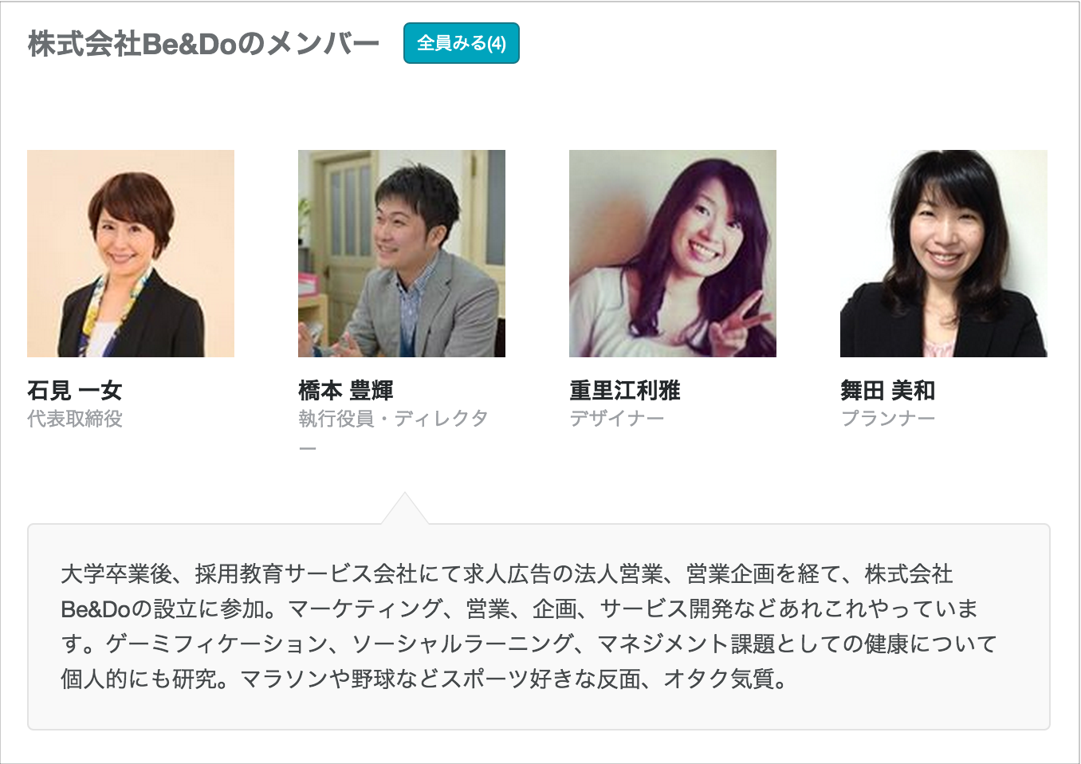This screenshot has height=764, width=1081.
Task: Click the first bio line about 採用教育サービス会社
Action: point(506,574)
